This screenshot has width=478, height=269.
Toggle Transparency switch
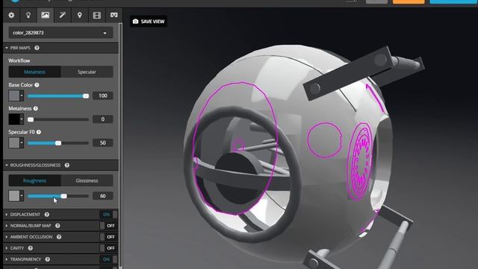coord(108,259)
